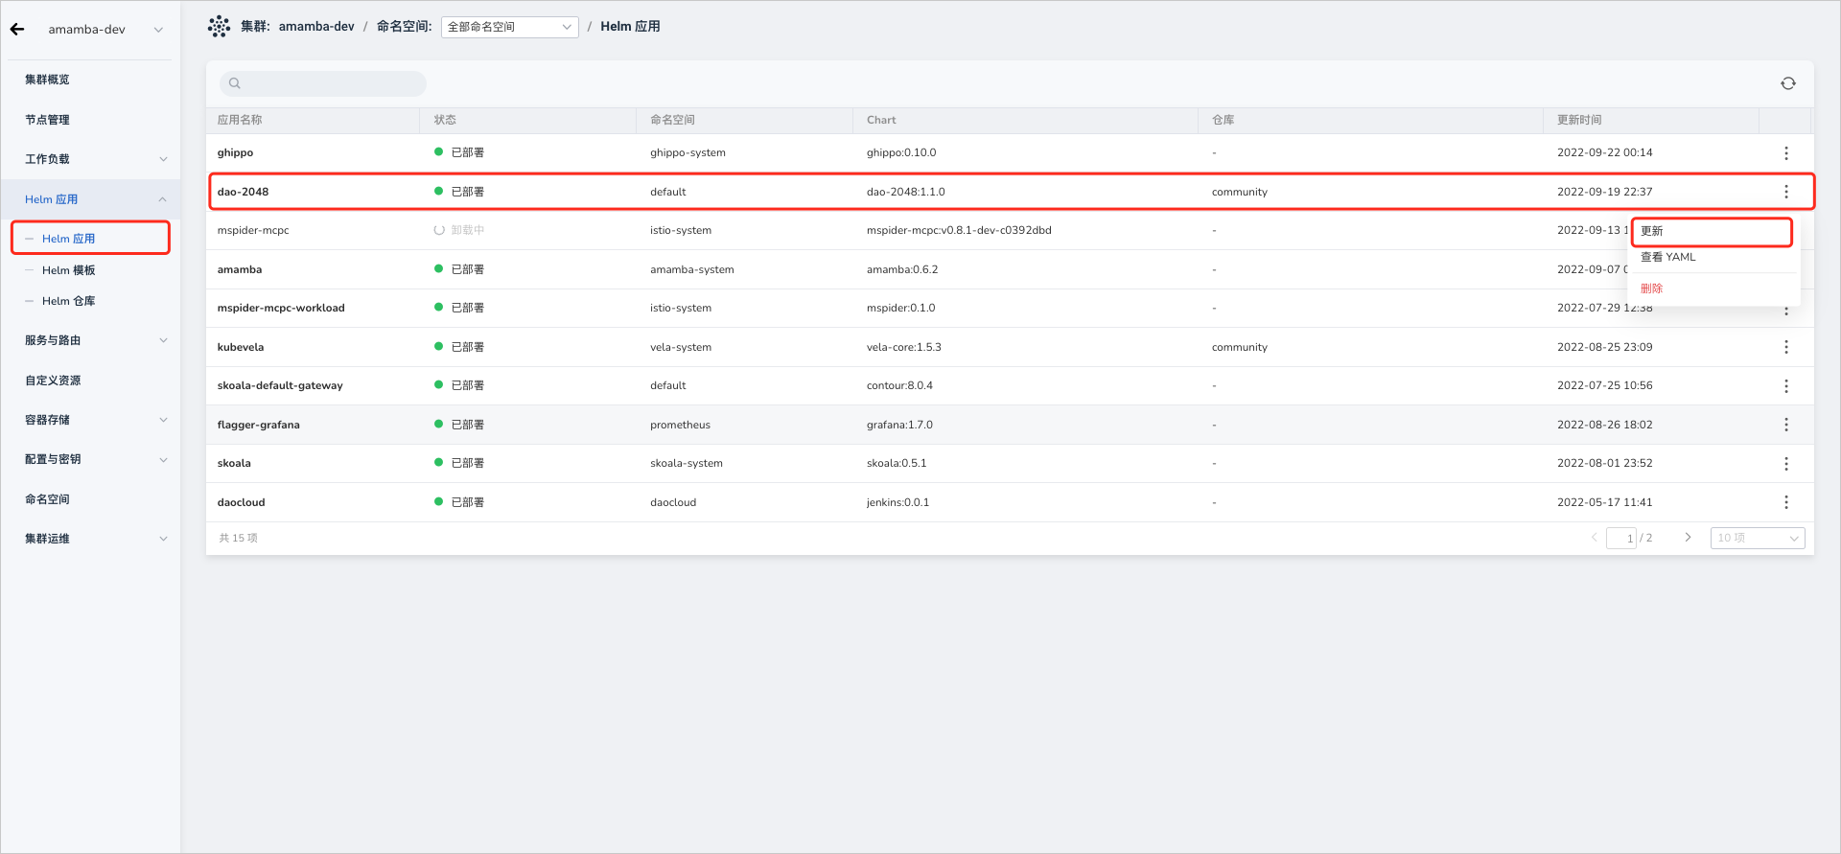Open the ghippo application link
This screenshot has width=1841, height=854.
(235, 152)
